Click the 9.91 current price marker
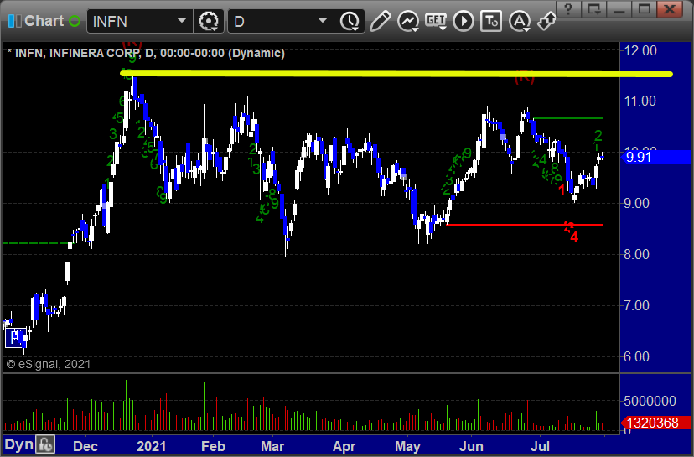Viewport: 694px width, 457px height. [x=656, y=157]
